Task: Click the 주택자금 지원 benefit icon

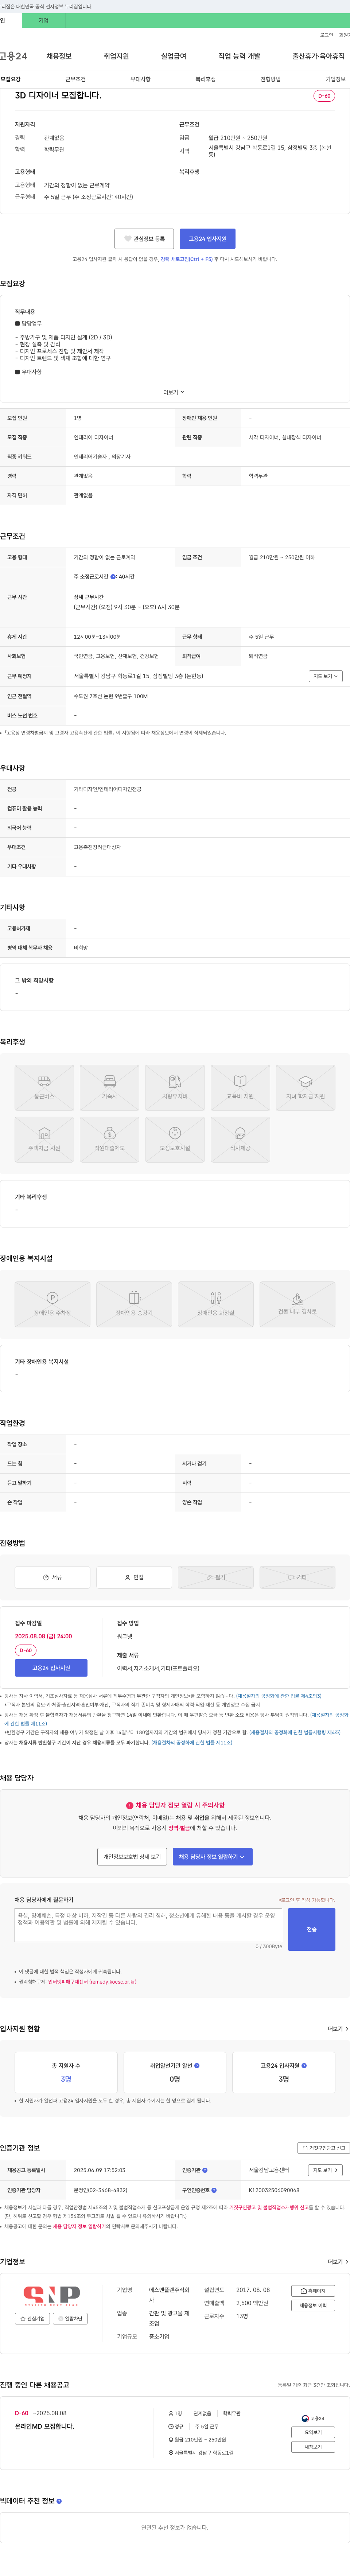Action: coord(44,1140)
